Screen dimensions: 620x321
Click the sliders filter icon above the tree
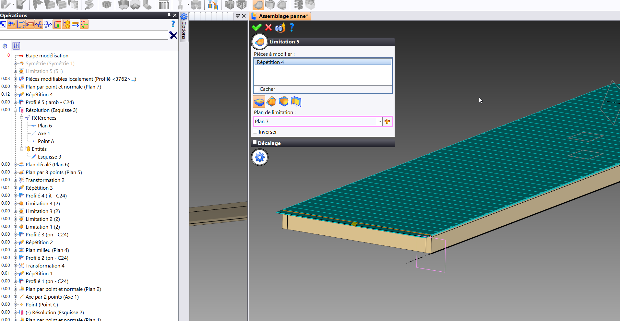[16, 46]
